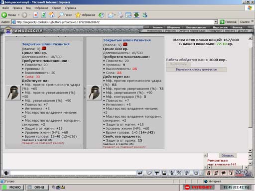This screenshot has width=255, height=191.
Task: Click the Refresh page icon
Action: [x=44, y=15]
